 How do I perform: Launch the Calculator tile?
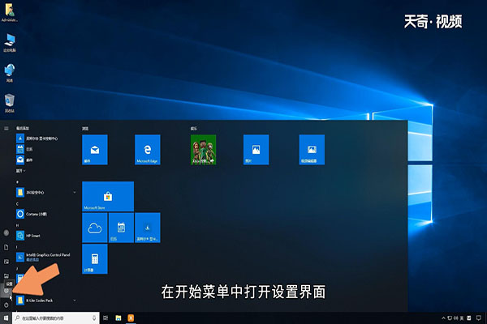tap(95, 259)
